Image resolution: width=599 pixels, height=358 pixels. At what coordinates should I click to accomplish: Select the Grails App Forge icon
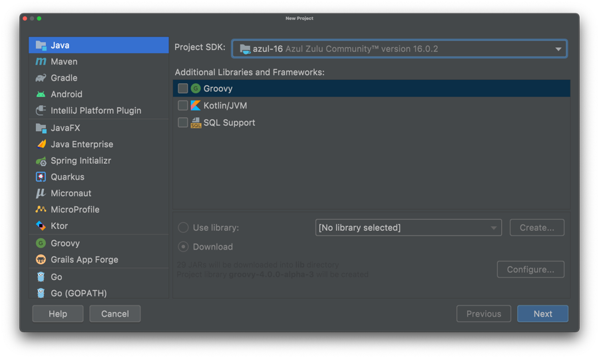click(41, 260)
